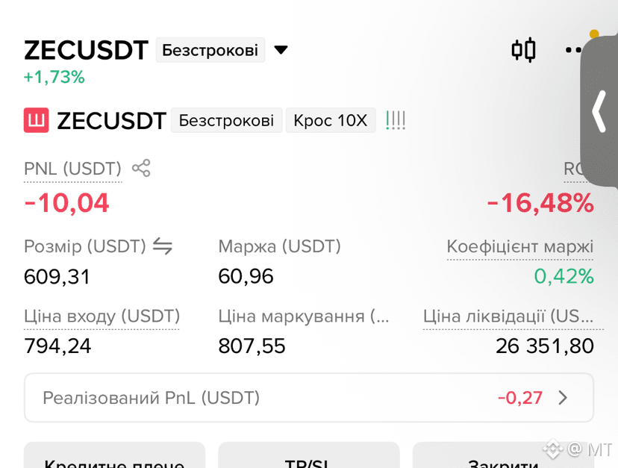This screenshot has height=468, width=618.
Task: Open the candlestick chart icon
Action: 523,50
